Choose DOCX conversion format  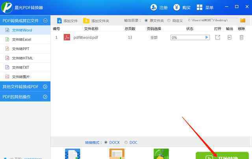click(106, 142)
